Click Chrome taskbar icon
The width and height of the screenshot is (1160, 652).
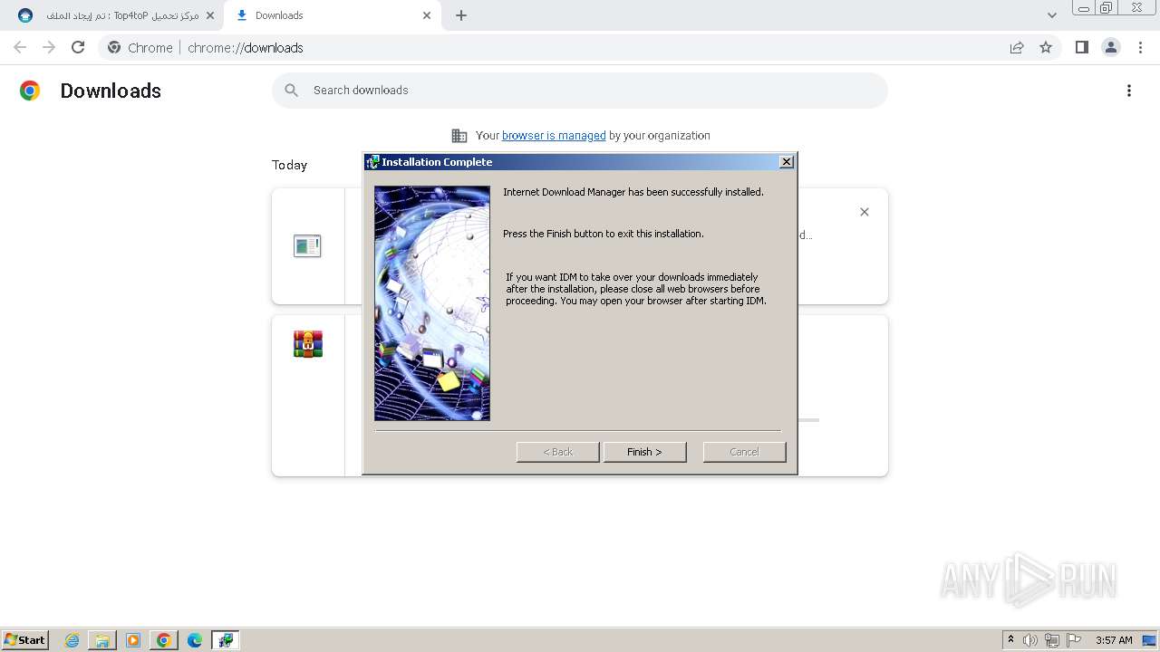pyautogui.click(x=164, y=640)
